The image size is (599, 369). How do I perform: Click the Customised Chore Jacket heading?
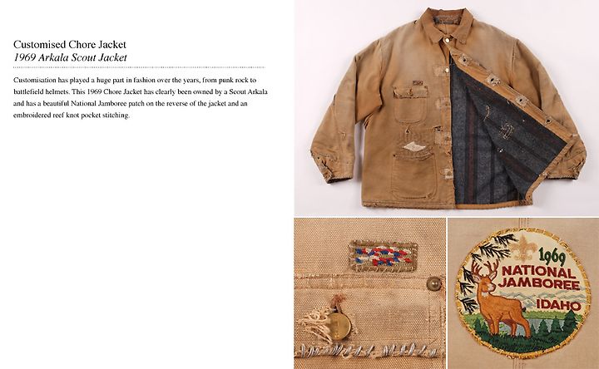(x=70, y=45)
